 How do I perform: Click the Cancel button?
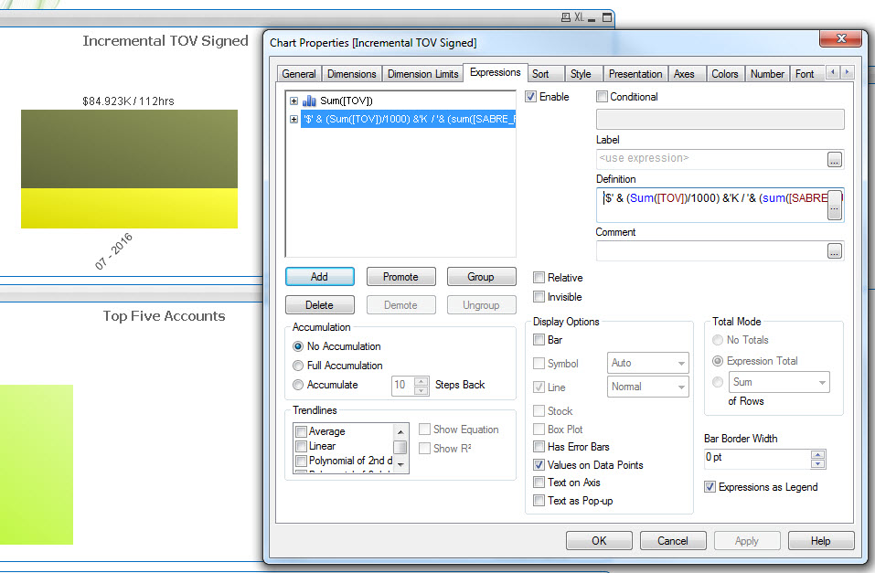(x=672, y=540)
